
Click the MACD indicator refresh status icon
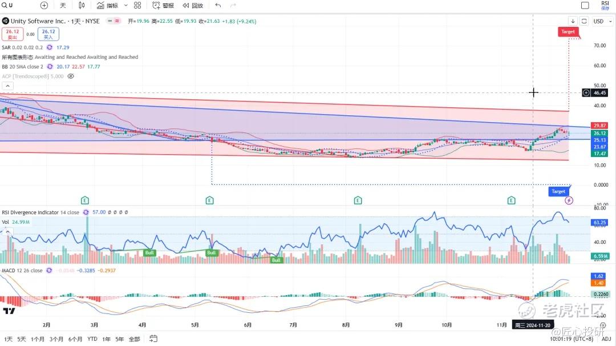tap(49, 271)
